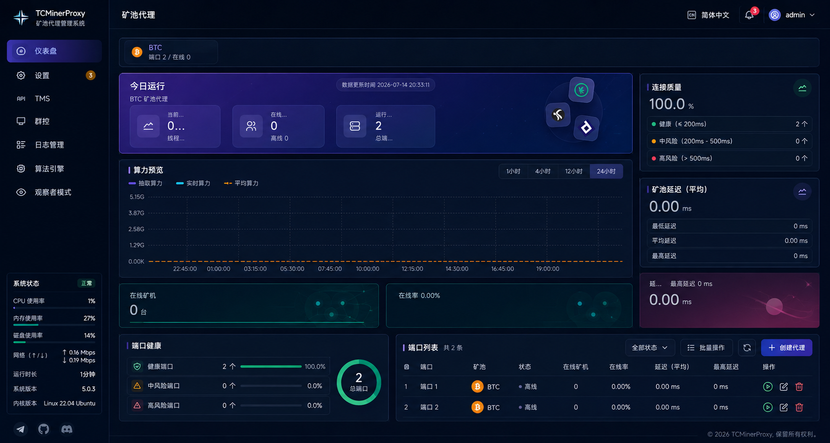Click the BTC coin icon in top card
The image size is (830, 443).
pyautogui.click(x=137, y=52)
